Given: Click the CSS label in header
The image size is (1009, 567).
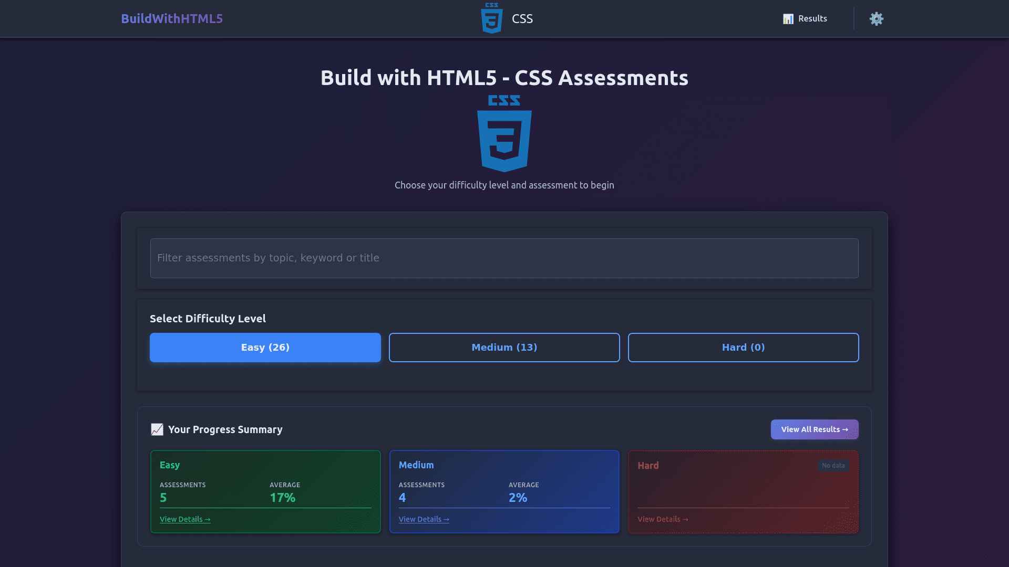Looking at the screenshot, I should click(522, 19).
